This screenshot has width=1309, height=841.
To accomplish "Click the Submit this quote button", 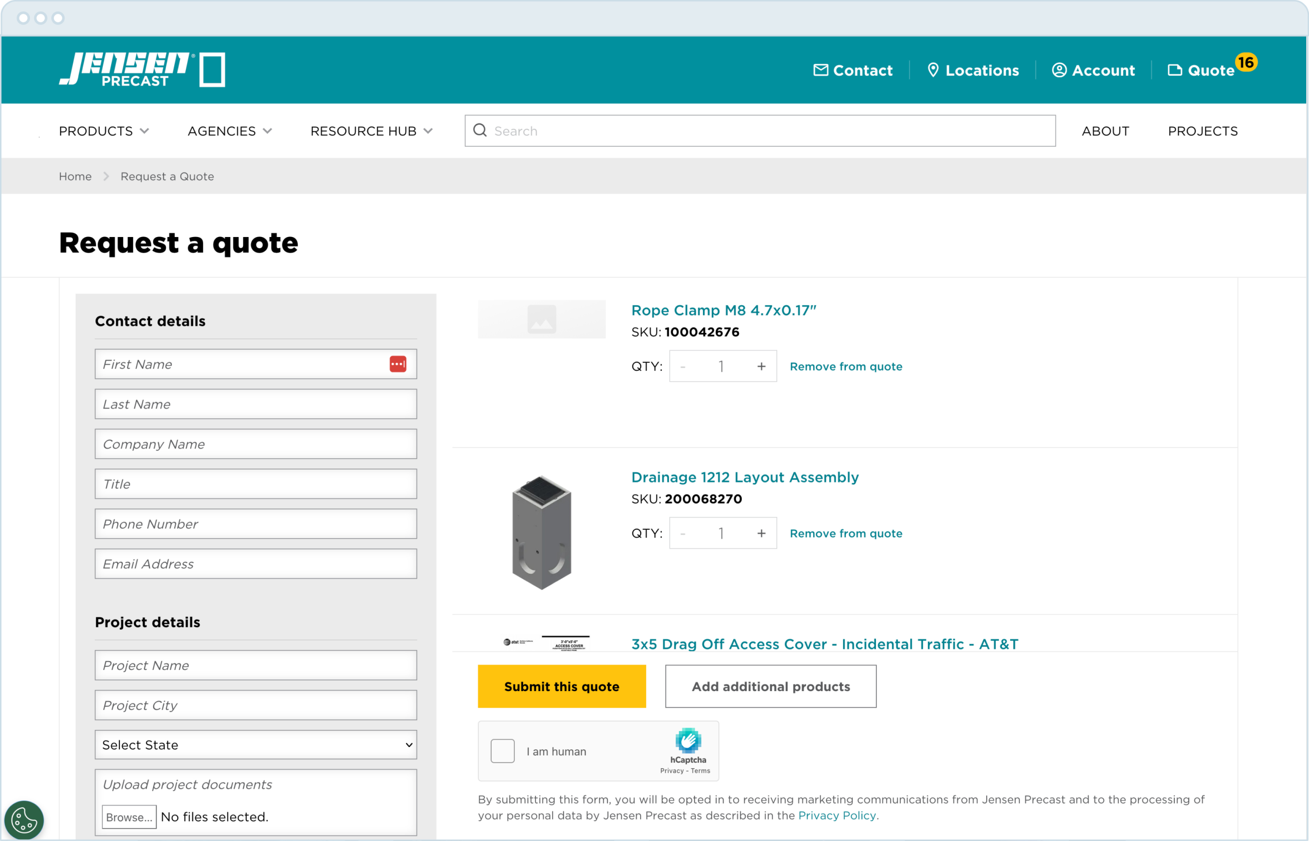I will (562, 687).
